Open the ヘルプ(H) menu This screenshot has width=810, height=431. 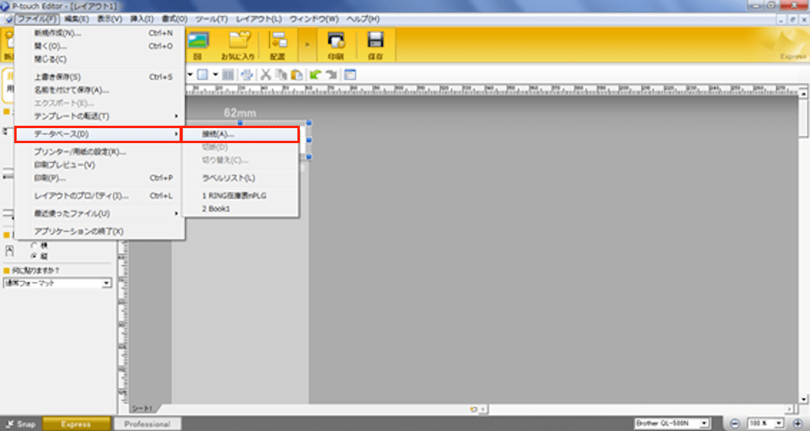click(362, 18)
